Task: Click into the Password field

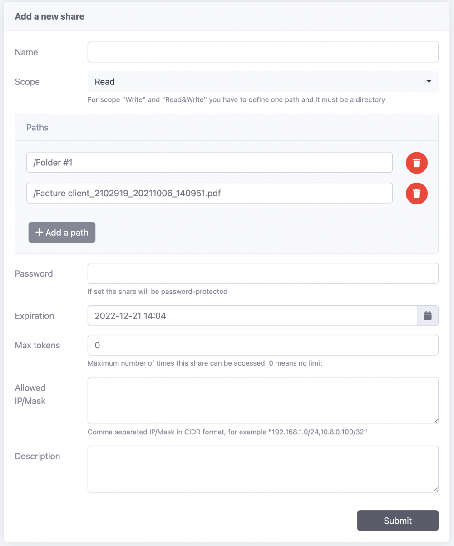Action: click(x=262, y=273)
